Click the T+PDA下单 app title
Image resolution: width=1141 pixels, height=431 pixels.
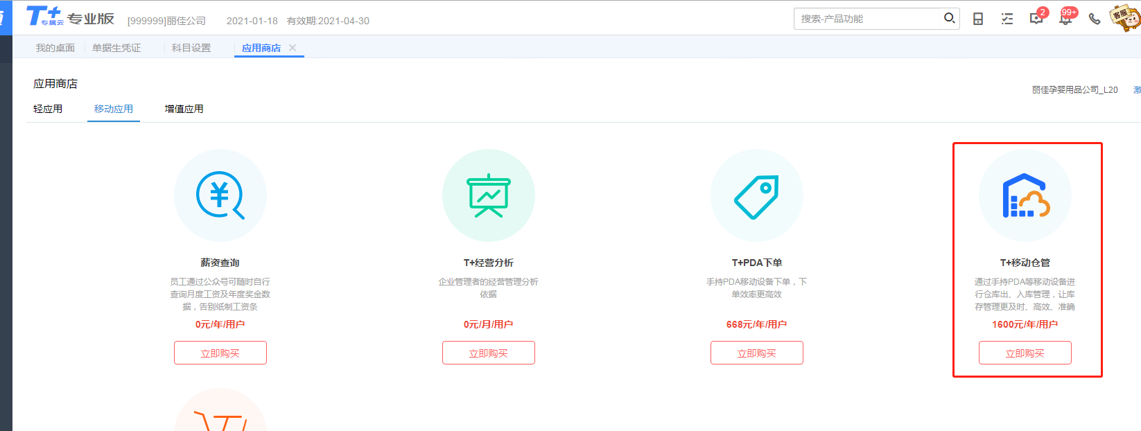click(757, 263)
